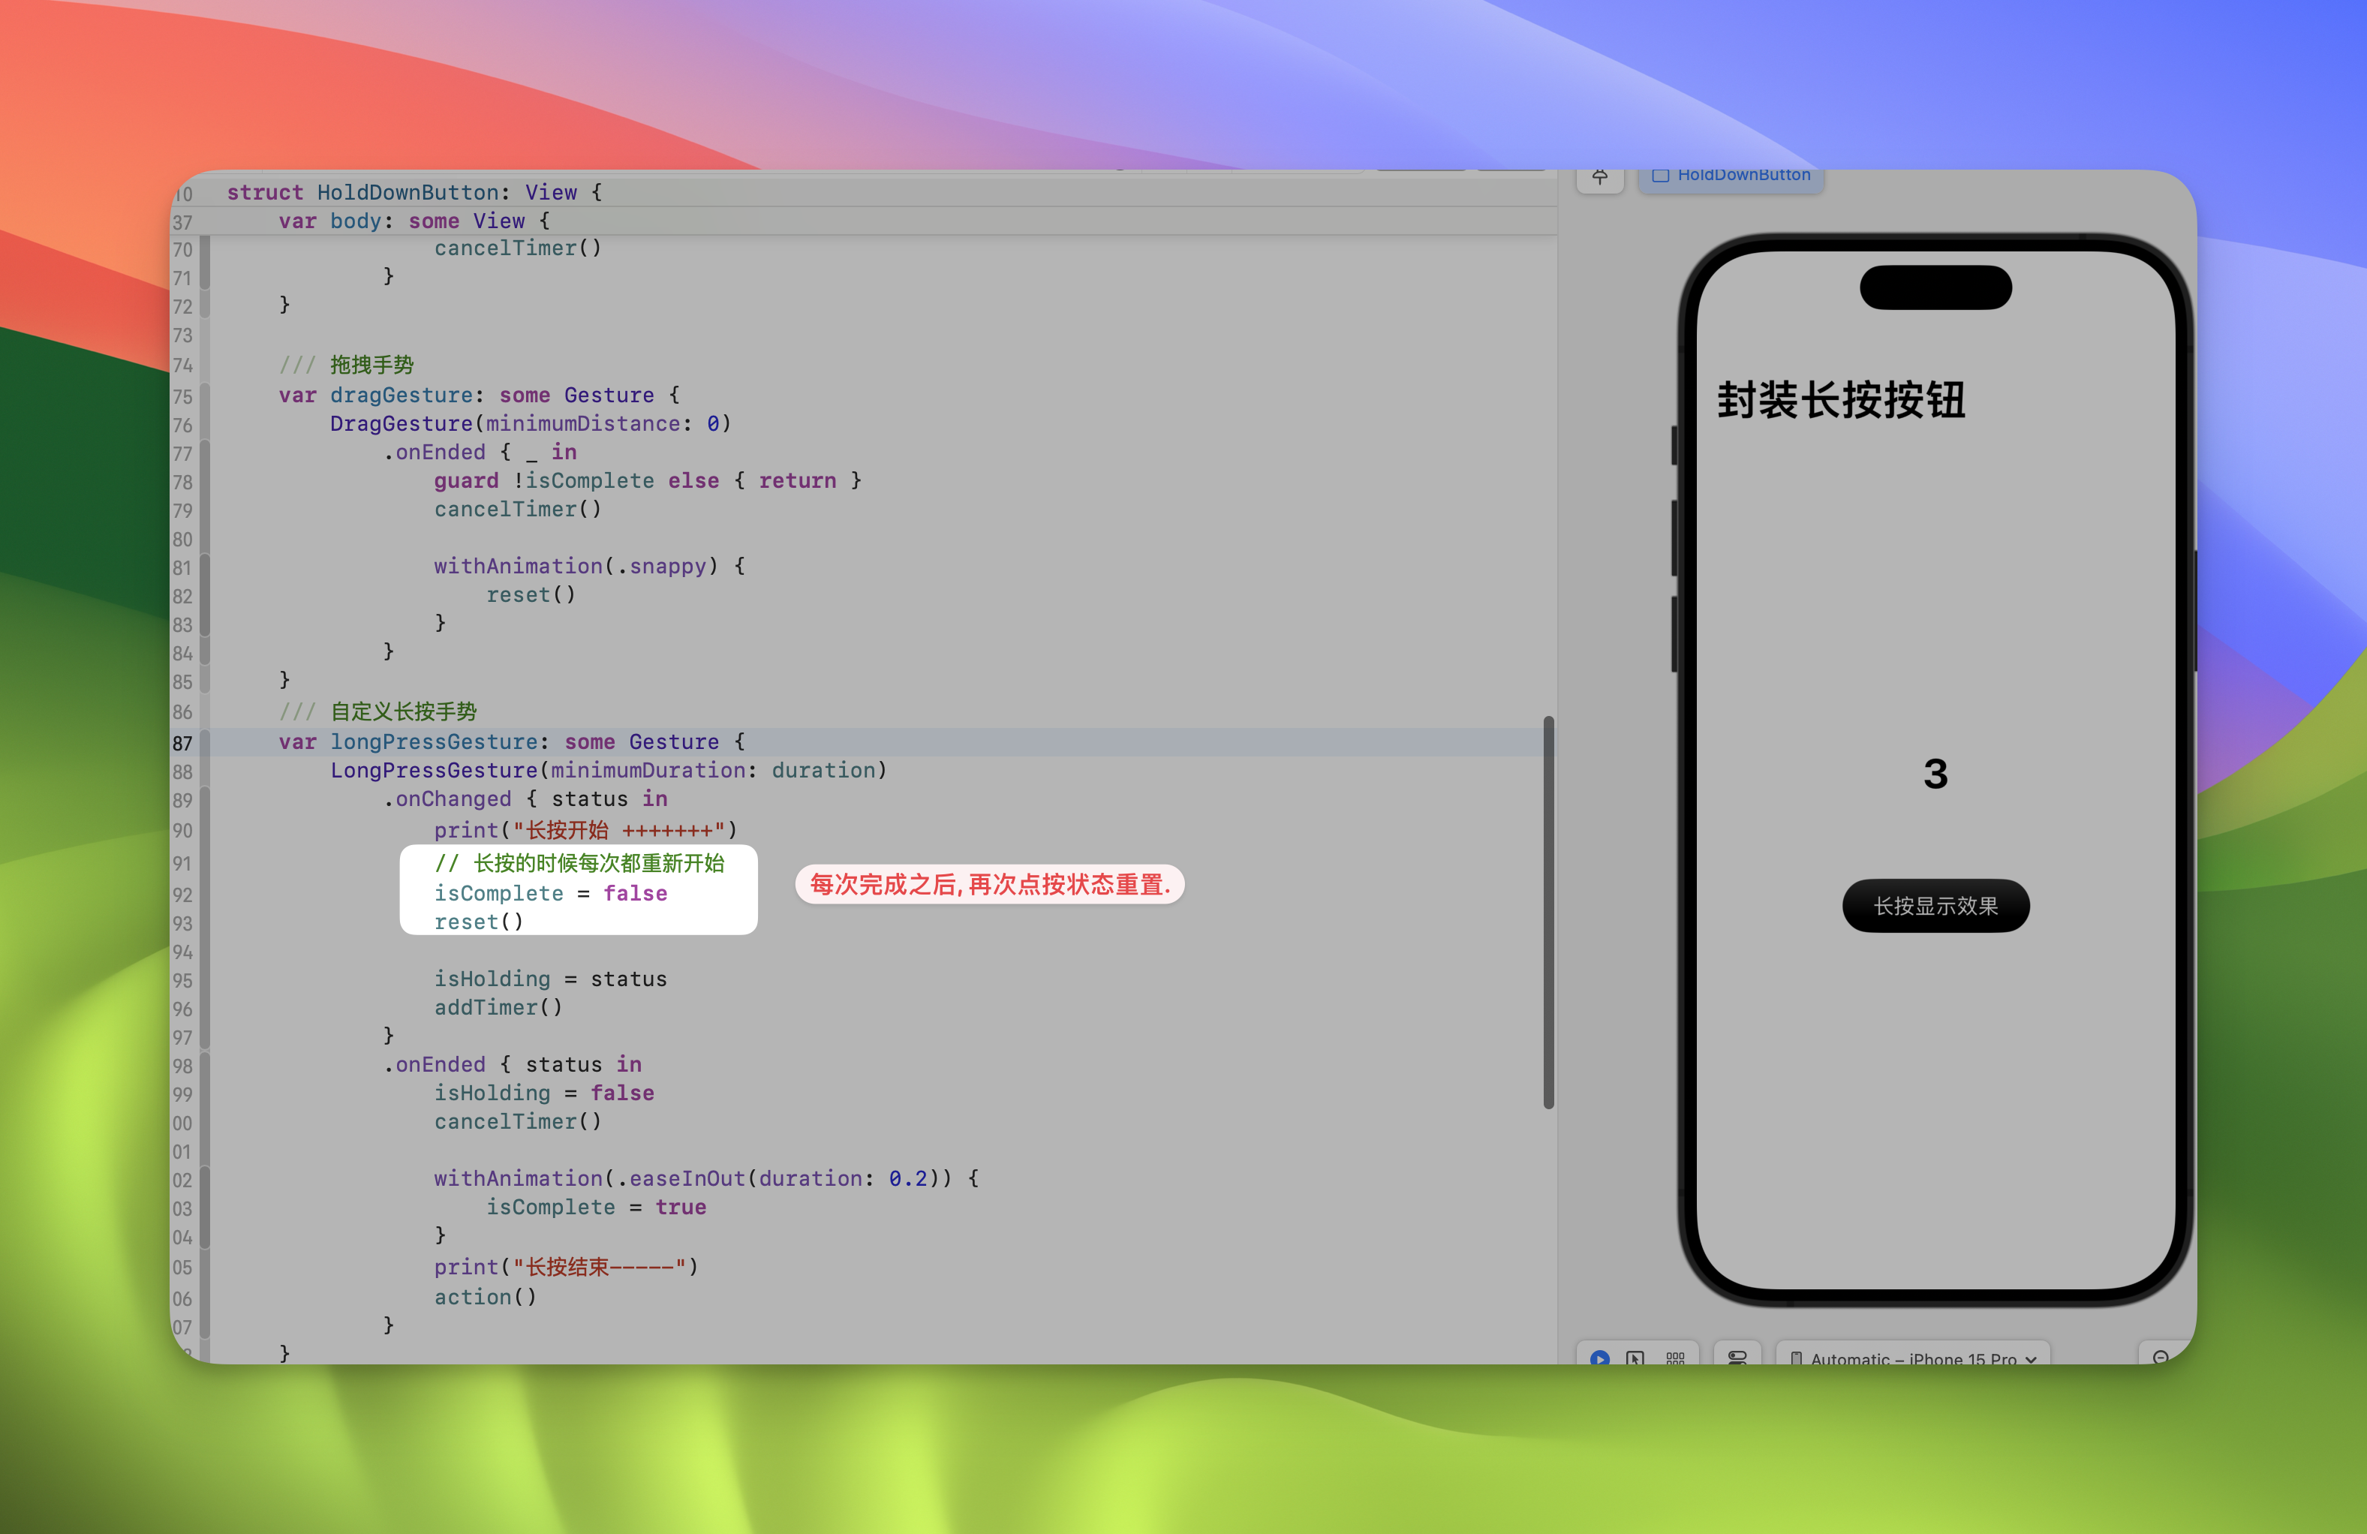Click the .onEnded { status in line
Image resolution: width=2367 pixels, height=1534 pixels.
pos(512,1064)
